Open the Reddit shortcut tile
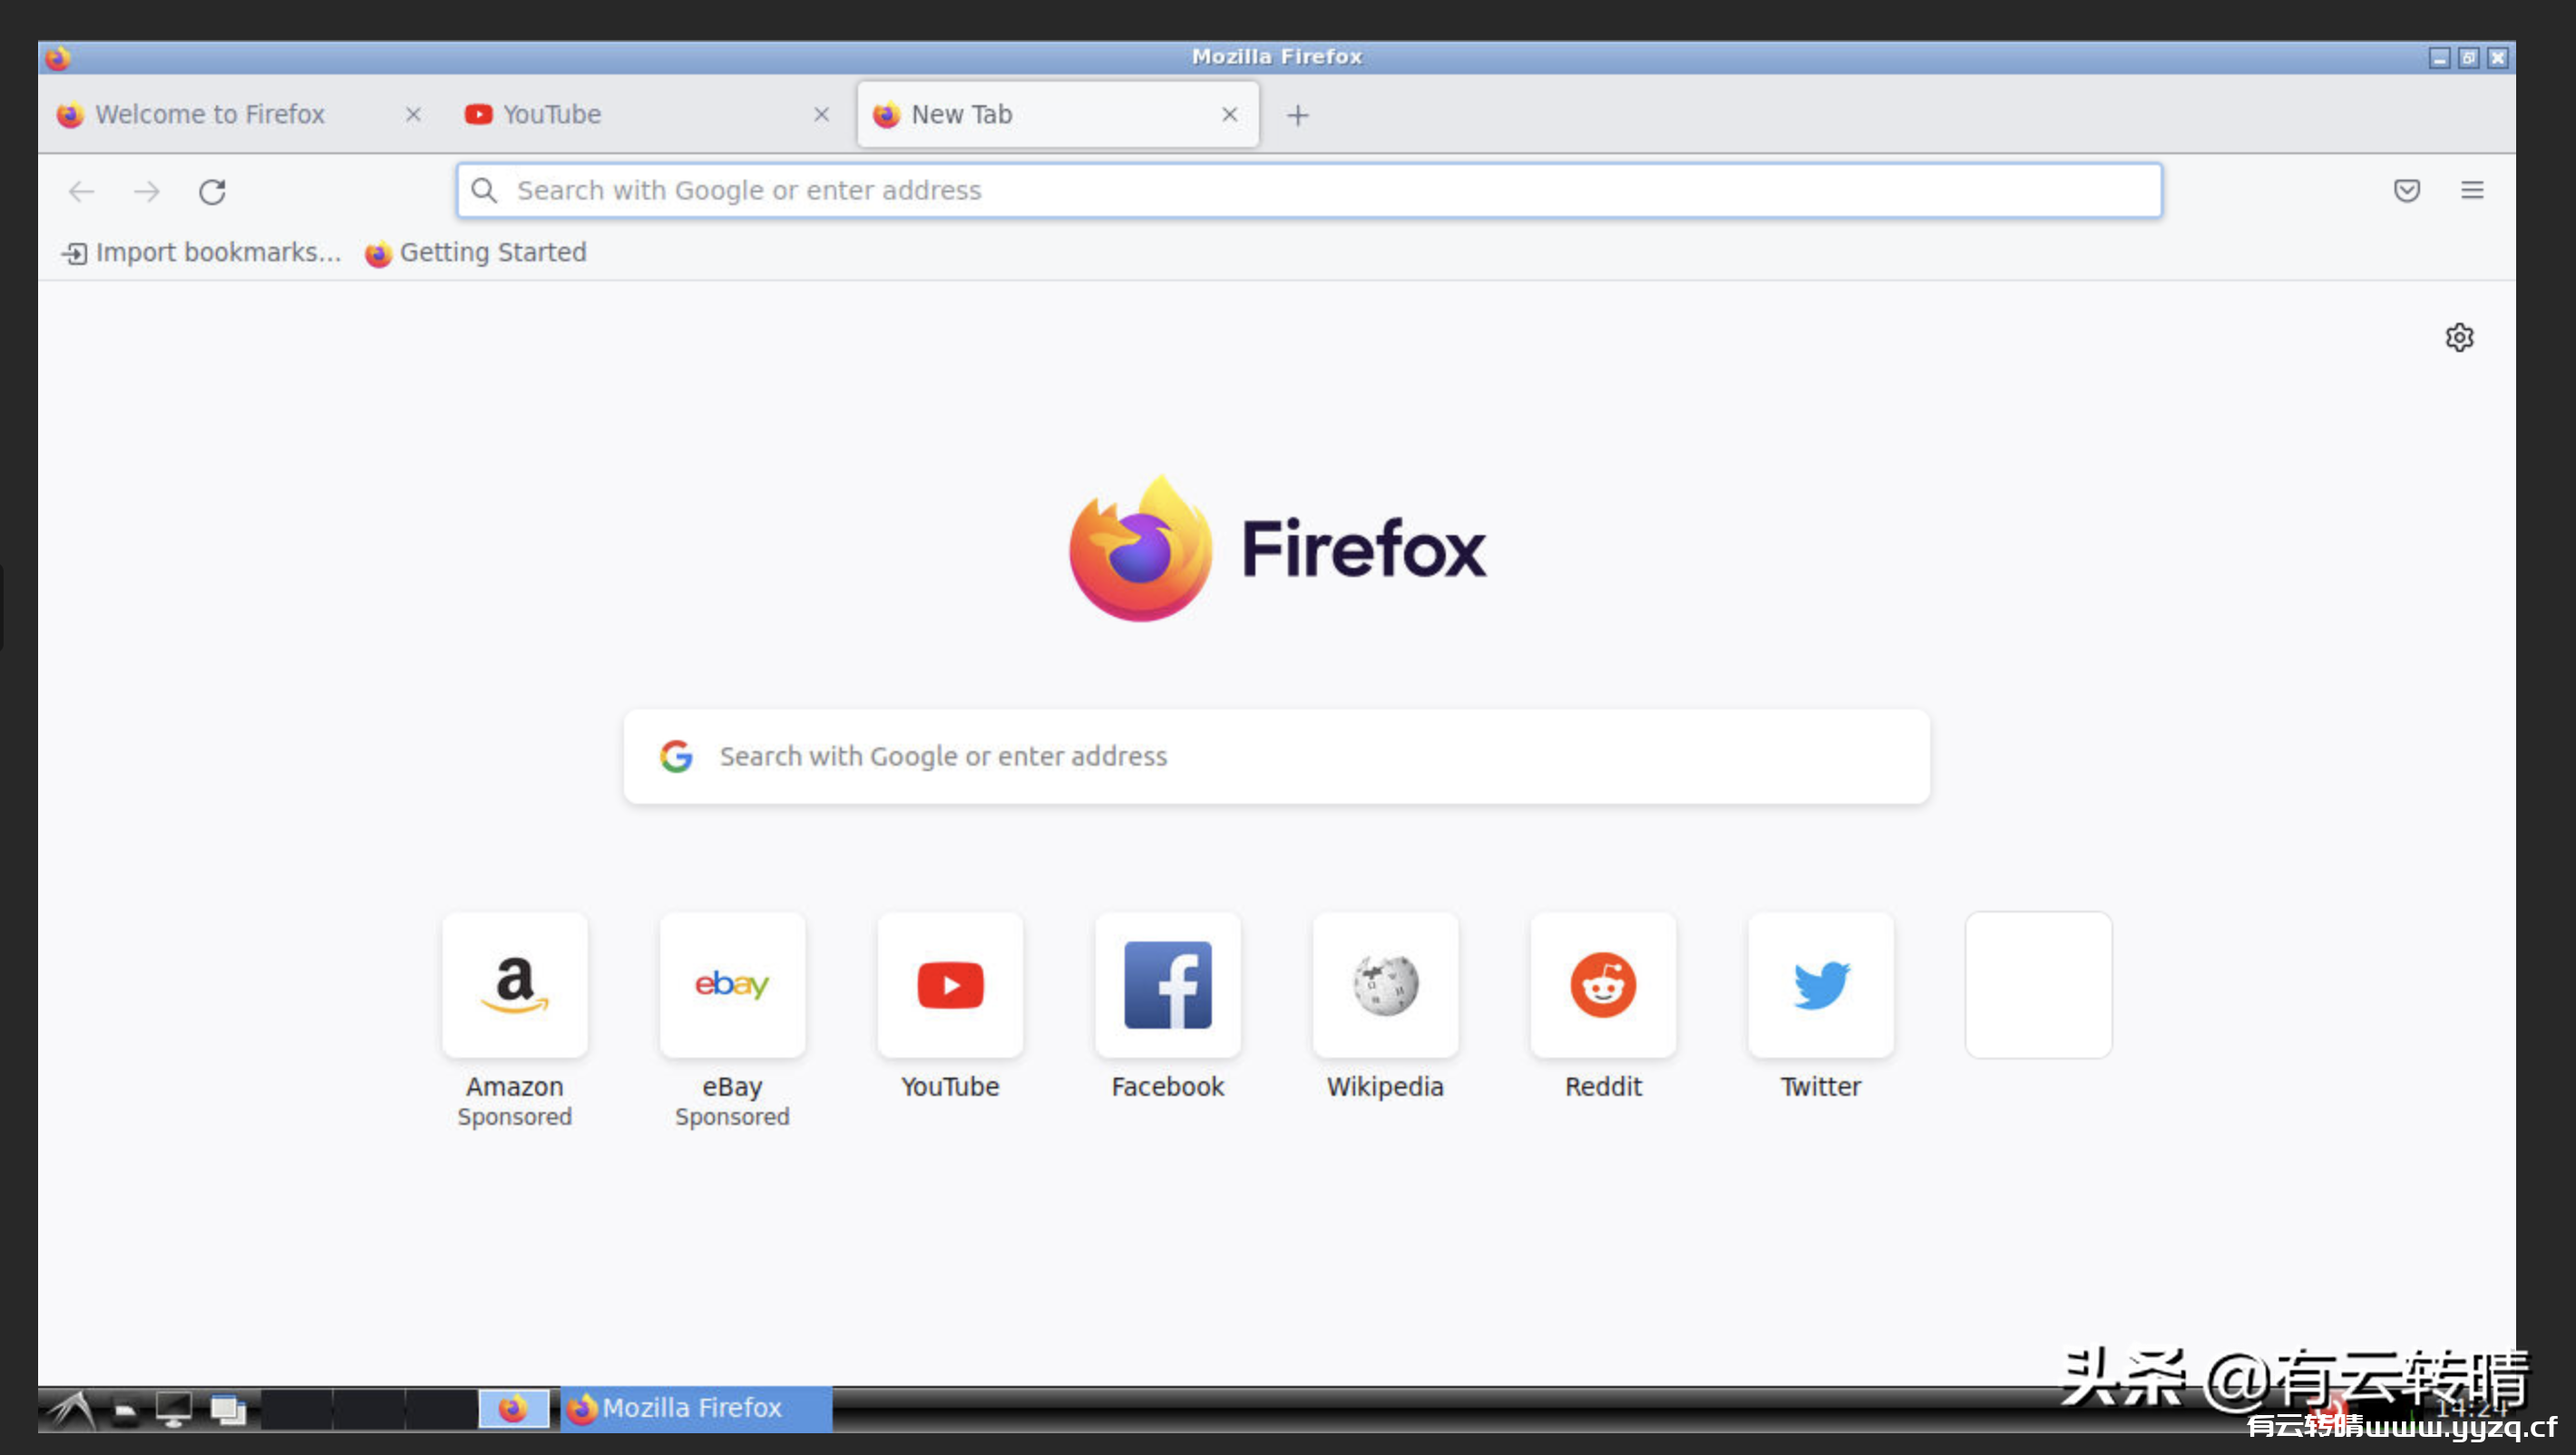 [x=1602, y=985]
